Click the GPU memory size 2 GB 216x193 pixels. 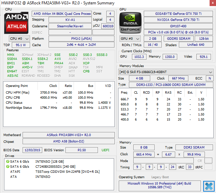click(153, 39)
